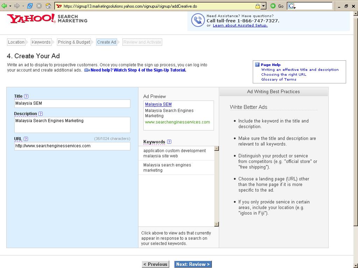Click the browser Back arrow icon
This screenshot has height=268, width=358.
coord(4,6)
